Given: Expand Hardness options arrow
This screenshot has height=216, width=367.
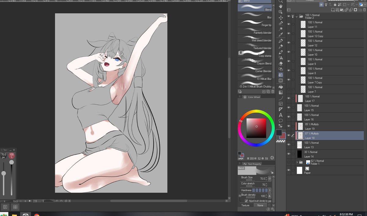Looking at the screenshot, I should point(270,190).
